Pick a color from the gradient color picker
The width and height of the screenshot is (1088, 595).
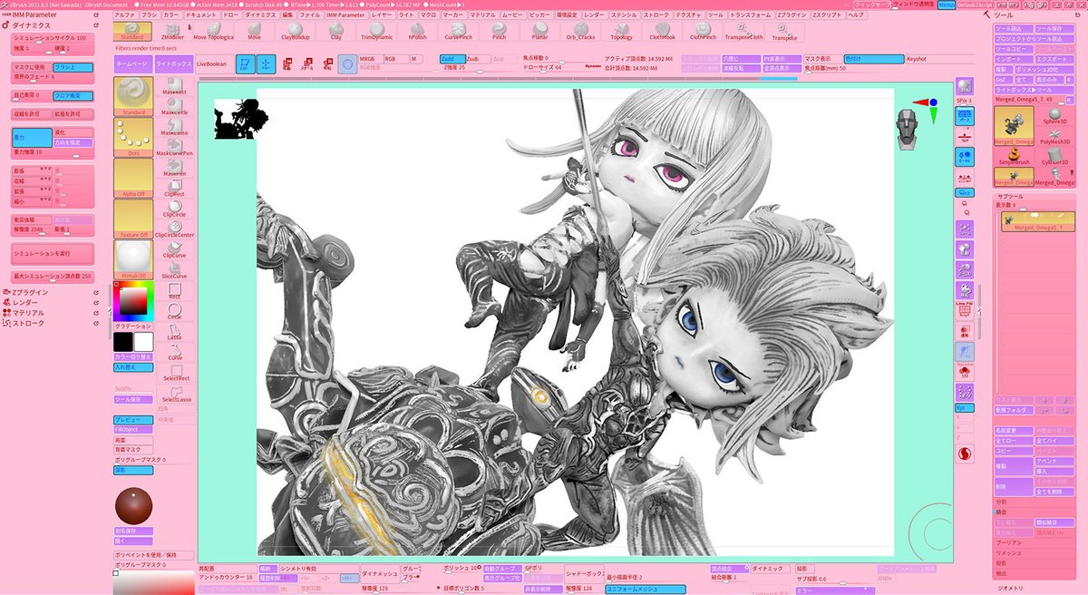click(132, 299)
